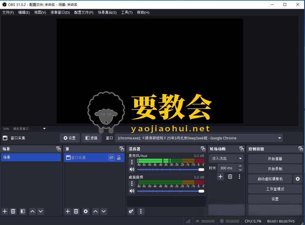
Task: Open the 停靠窗口(D) menu
Action: (x=60, y=12)
